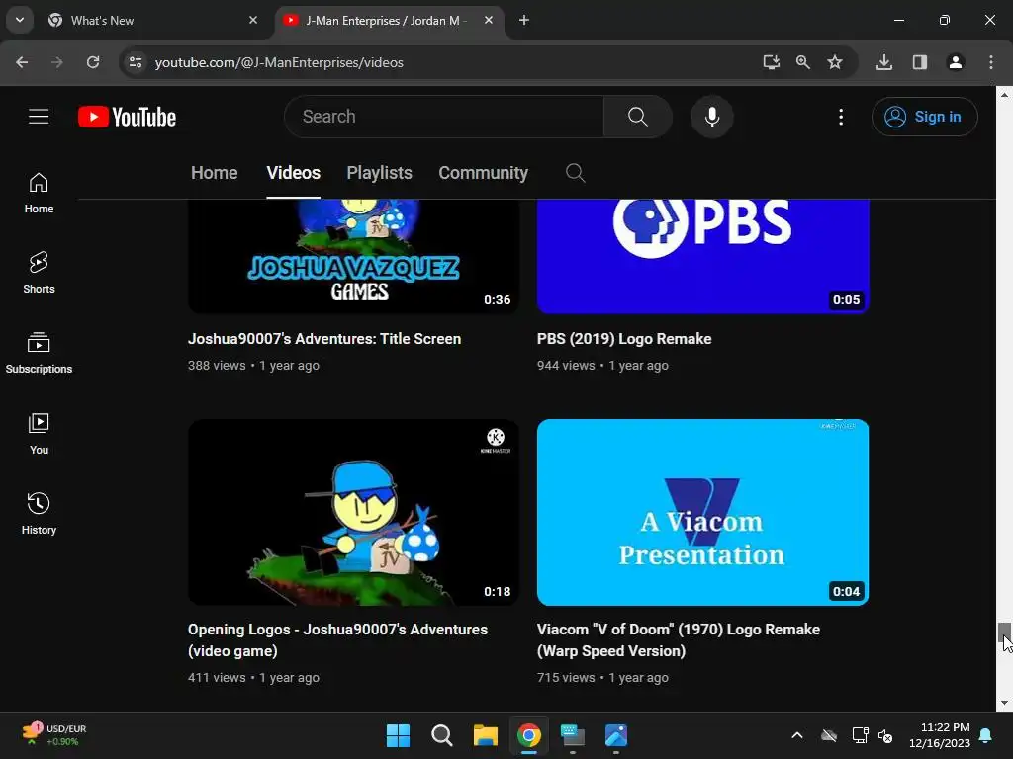The image size is (1013, 759).
Task: Open Shorts in the sidebar
Action: click(39, 273)
